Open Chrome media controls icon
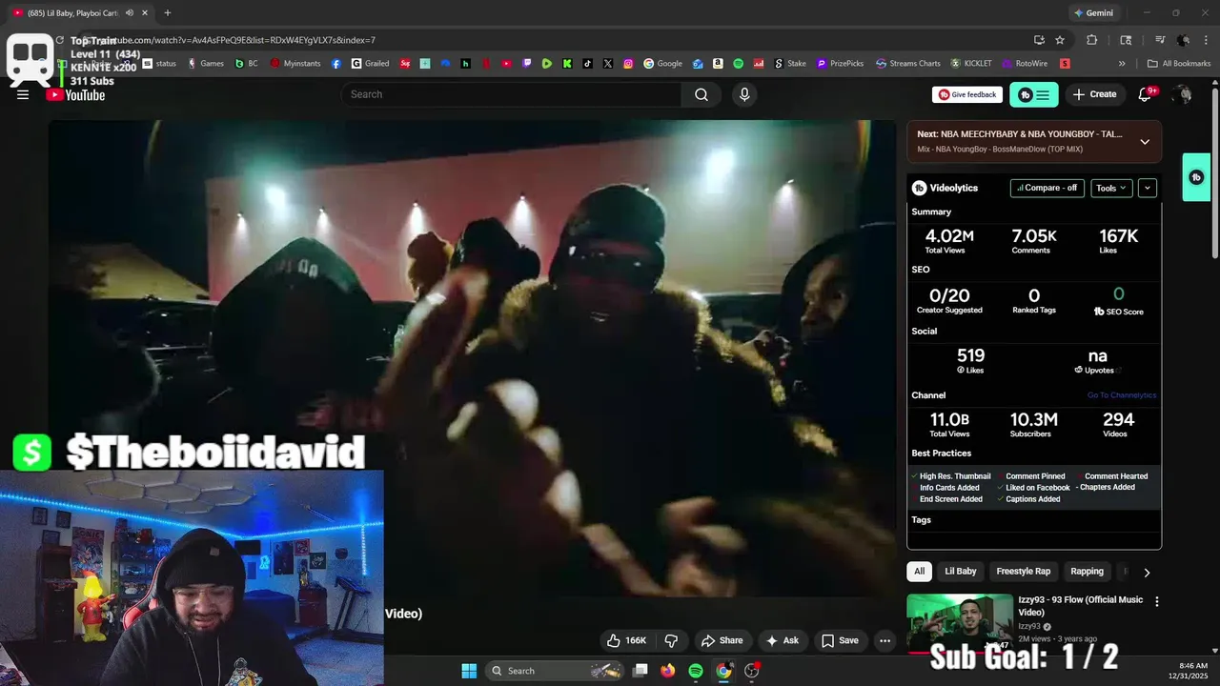The width and height of the screenshot is (1220, 686). (x=1160, y=40)
